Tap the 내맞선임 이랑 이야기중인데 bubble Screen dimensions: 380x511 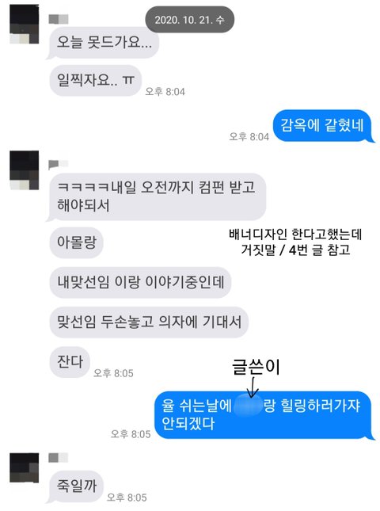(140, 282)
